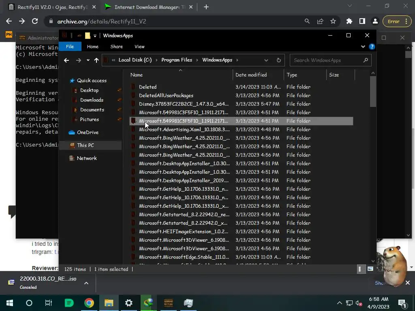Go back in File Explorer history
Viewport: 415px width, 311px height.
point(66,60)
